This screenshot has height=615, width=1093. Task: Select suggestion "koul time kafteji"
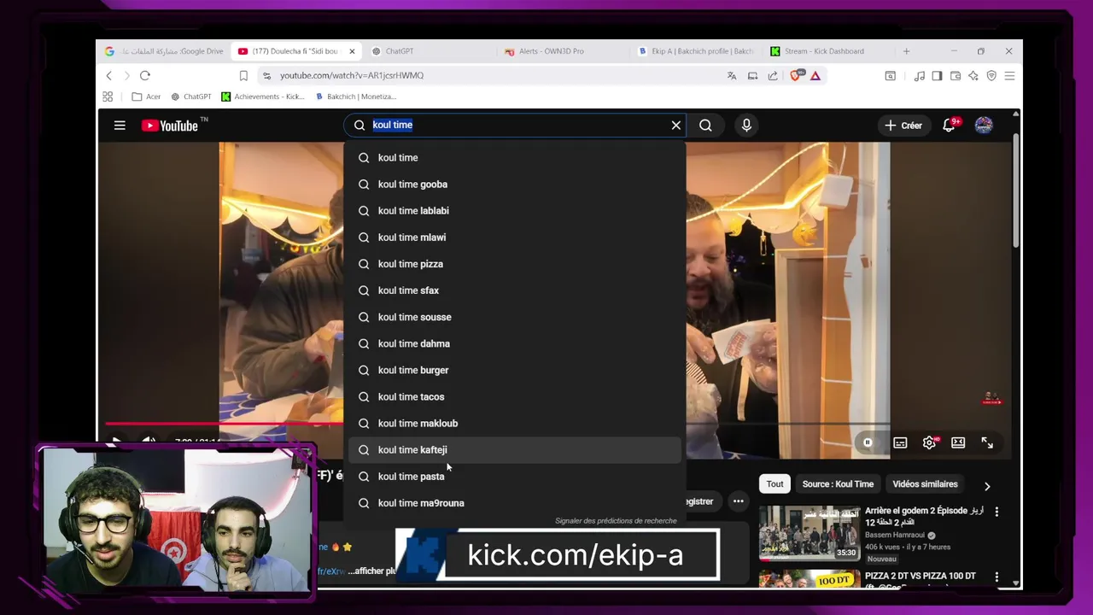point(515,450)
